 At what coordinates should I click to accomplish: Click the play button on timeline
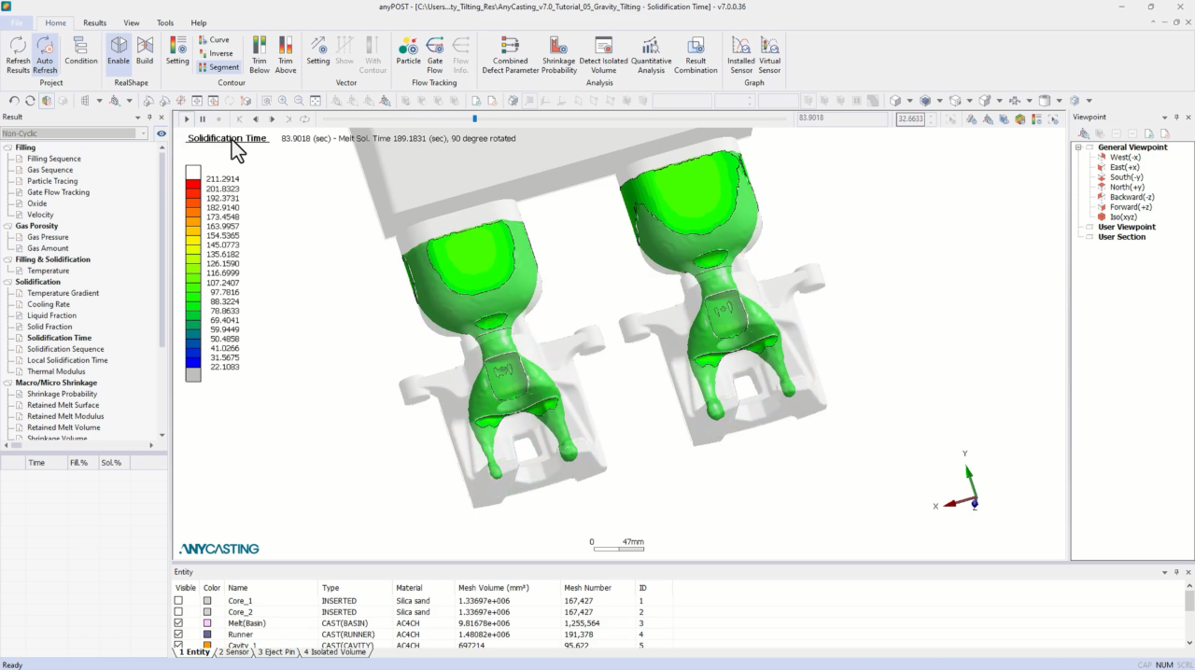[x=187, y=119]
